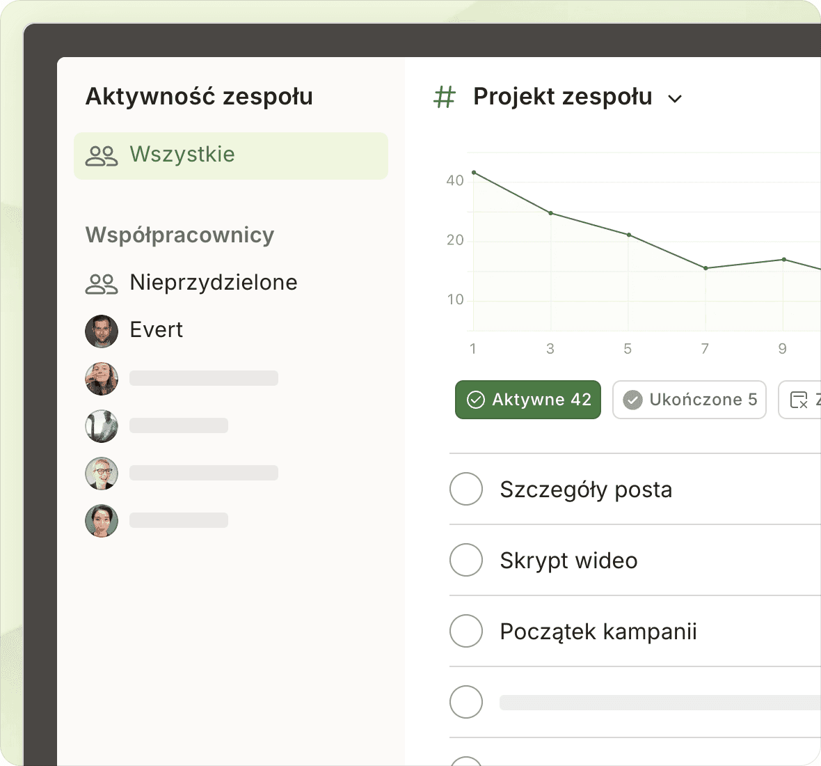Screen dimensions: 821x766
Task: Click the Nieprzydzielone group icon
Action: (102, 283)
